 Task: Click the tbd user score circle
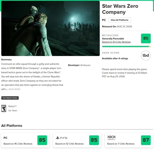click(x=146, y=56)
